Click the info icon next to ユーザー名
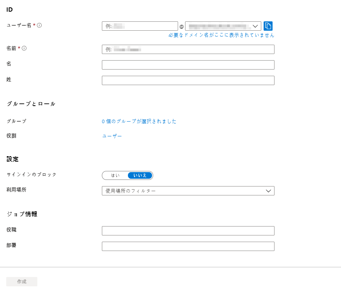This screenshot has width=341, height=291. tap(39, 25)
